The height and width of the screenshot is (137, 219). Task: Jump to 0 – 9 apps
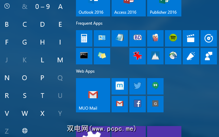click(x=42, y=7)
